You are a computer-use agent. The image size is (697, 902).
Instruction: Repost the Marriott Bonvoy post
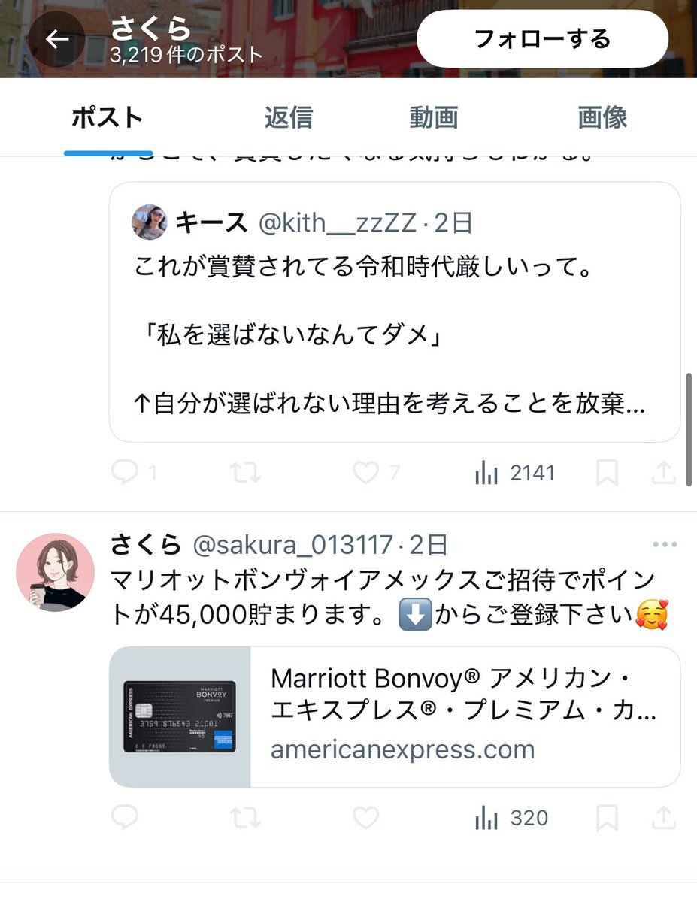245,817
